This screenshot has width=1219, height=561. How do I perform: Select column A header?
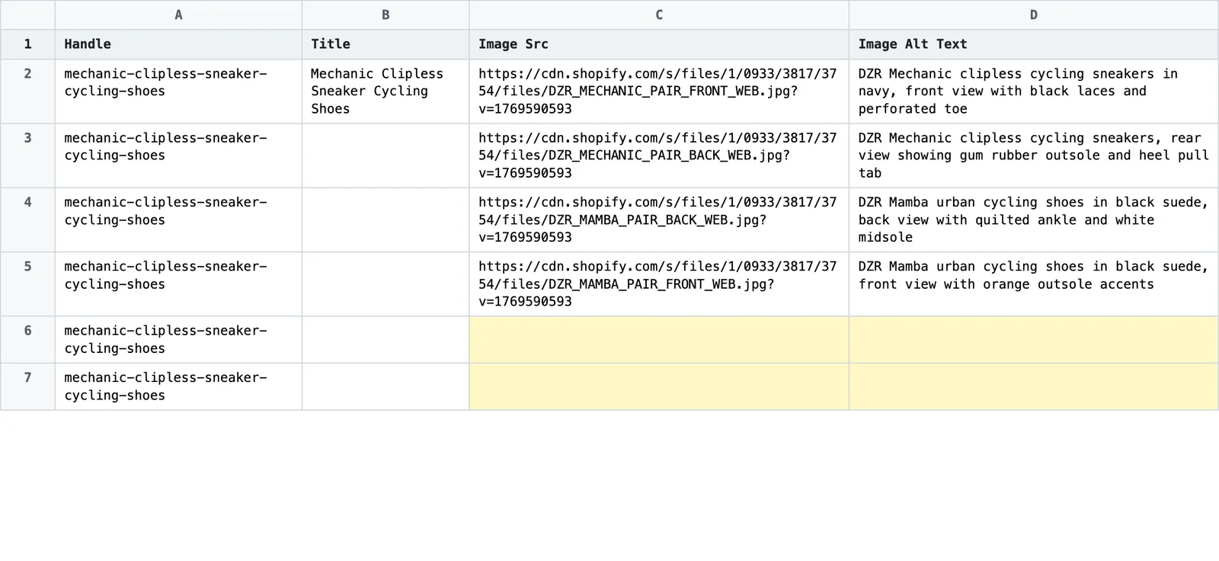pos(178,15)
